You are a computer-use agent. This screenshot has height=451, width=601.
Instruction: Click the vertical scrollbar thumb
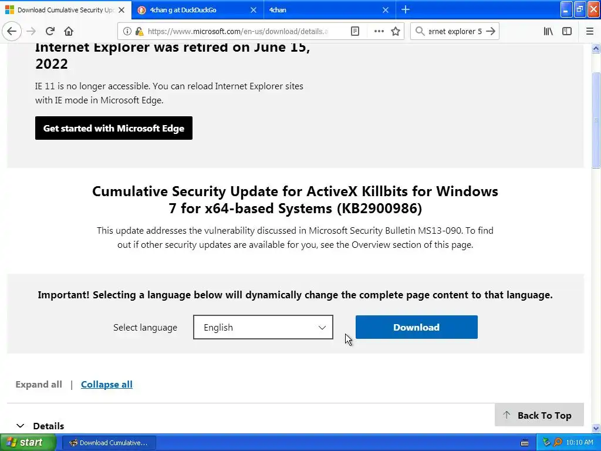point(596,120)
